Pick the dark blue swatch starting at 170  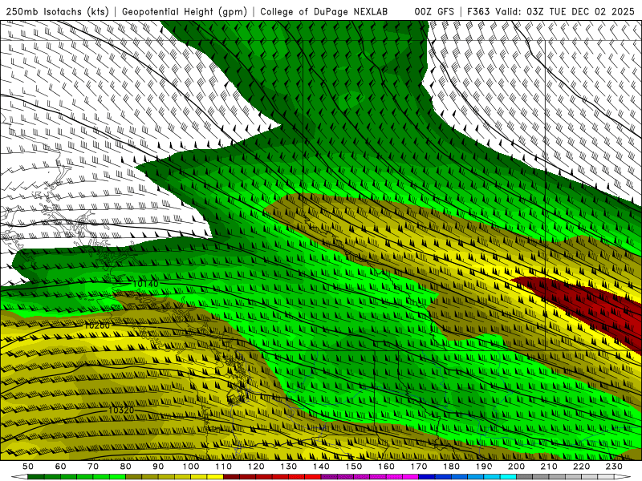[x=427, y=477]
